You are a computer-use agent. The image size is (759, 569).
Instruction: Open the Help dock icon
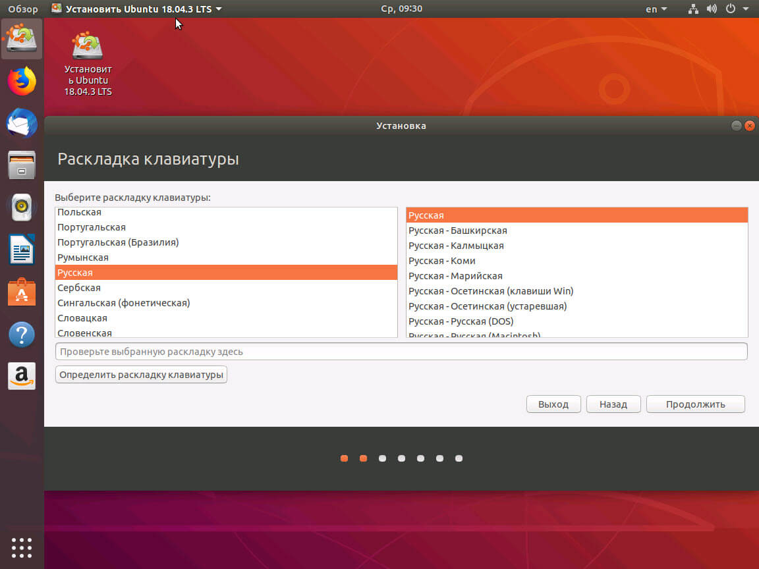click(x=22, y=335)
